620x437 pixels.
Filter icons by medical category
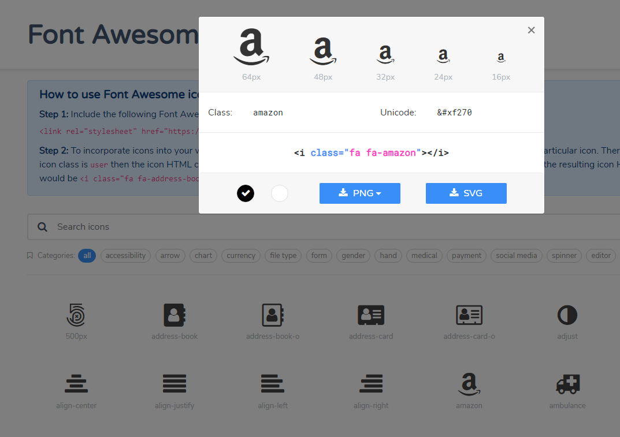[424, 256]
